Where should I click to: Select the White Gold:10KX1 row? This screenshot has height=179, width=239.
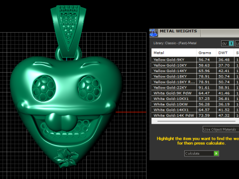pyautogui.click(x=195, y=99)
